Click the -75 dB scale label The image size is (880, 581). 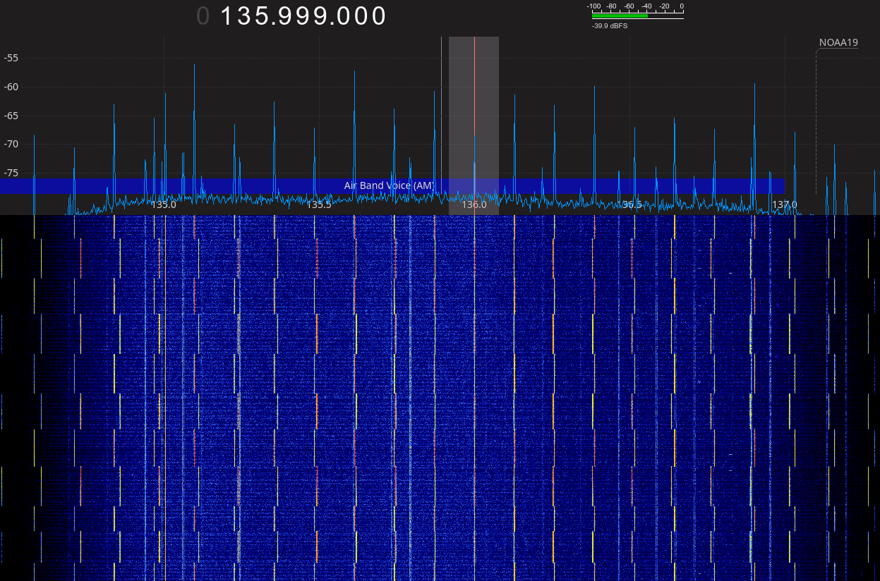11,173
